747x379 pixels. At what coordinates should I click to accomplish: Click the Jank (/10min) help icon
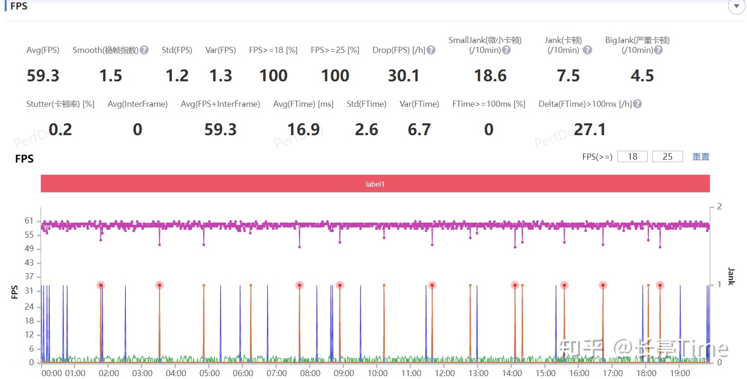[587, 50]
